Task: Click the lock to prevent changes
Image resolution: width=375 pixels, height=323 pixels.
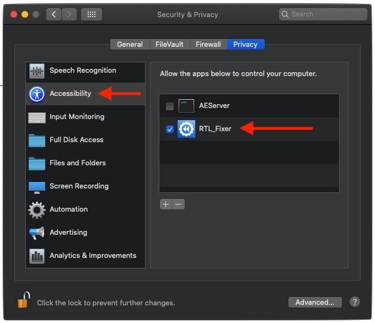Action: coord(24,300)
